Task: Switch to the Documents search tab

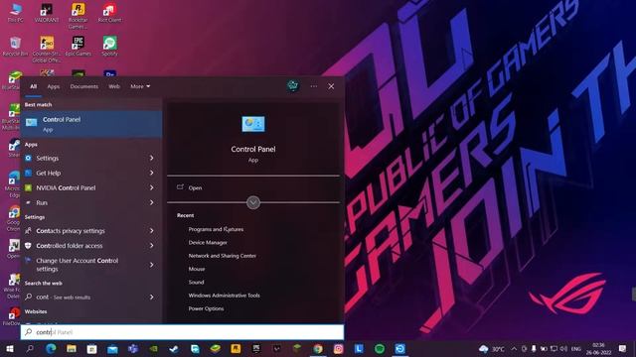Action: tap(83, 86)
